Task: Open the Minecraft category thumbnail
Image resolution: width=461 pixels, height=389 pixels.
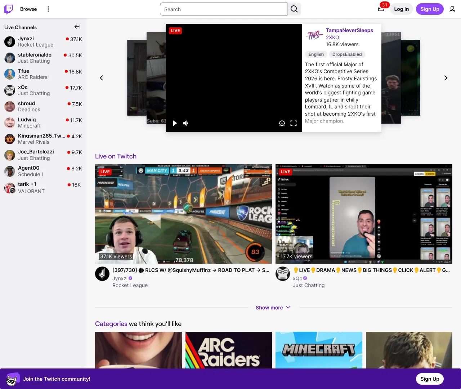Action: point(318,350)
